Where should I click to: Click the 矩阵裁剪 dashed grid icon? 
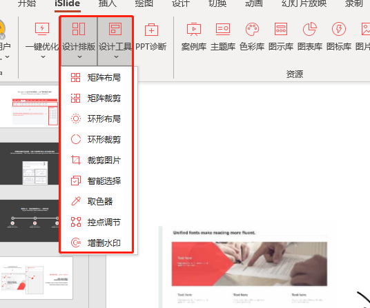[76, 99]
